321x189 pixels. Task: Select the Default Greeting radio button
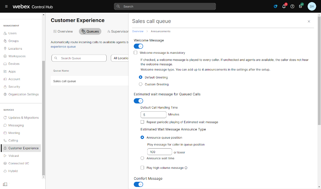(x=141, y=77)
